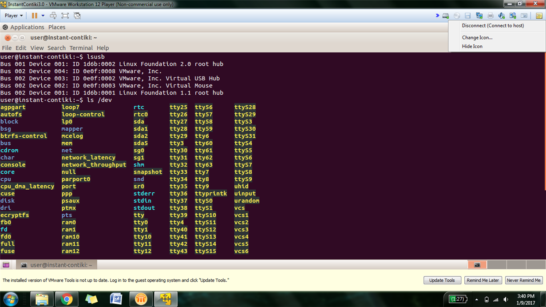Click 'urandom' in the listing

[x=247, y=201]
